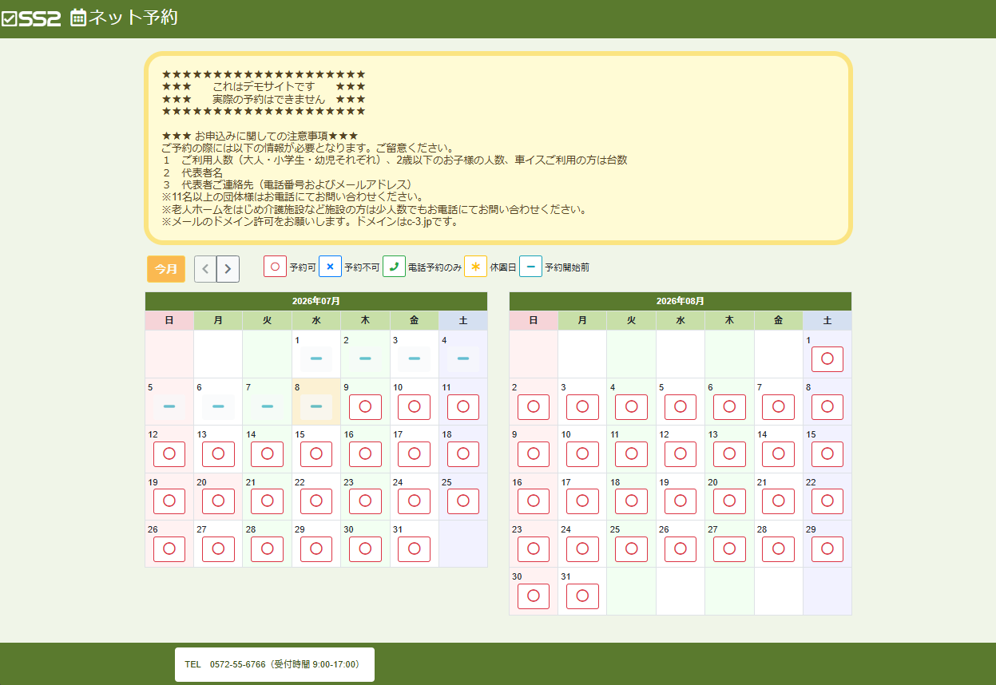The height and width of the screenshot is (685, 996).
Task: Click 土 header in August calendar
Action: tap(827, 320)
